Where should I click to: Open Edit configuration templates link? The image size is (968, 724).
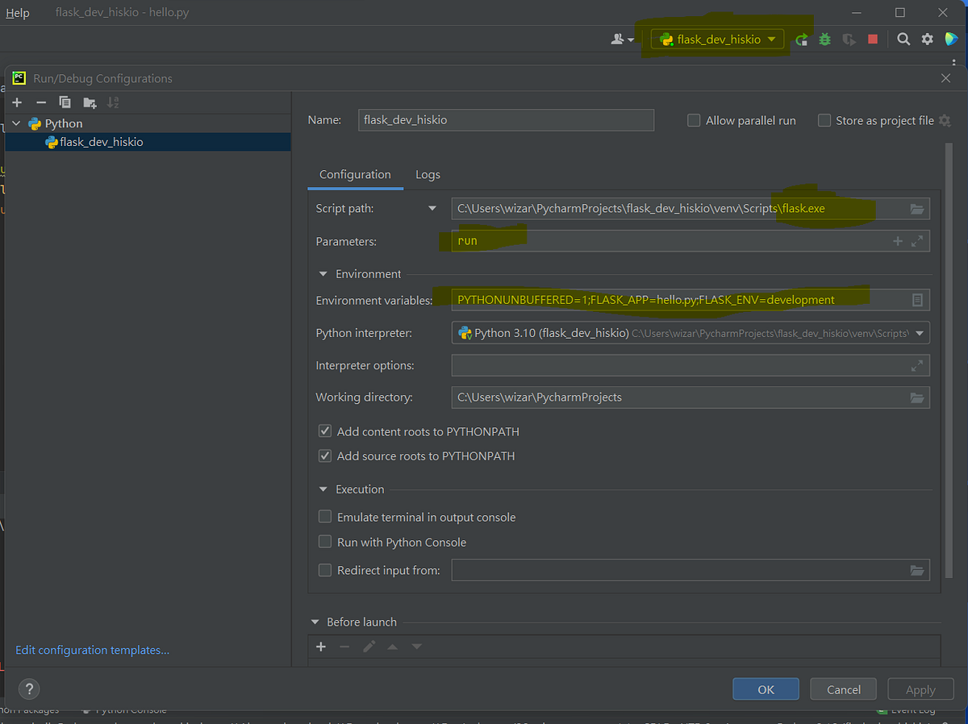93,650
